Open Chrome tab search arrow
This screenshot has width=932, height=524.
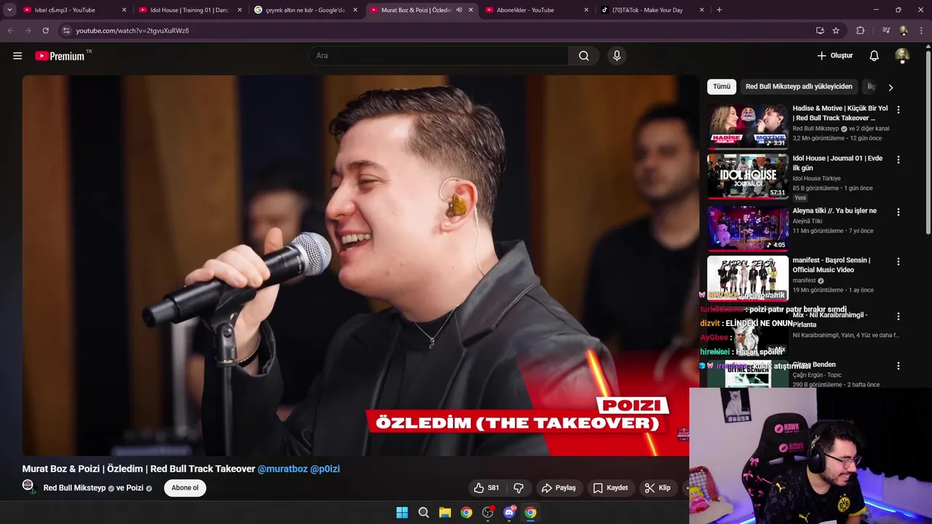pos(9,9)
